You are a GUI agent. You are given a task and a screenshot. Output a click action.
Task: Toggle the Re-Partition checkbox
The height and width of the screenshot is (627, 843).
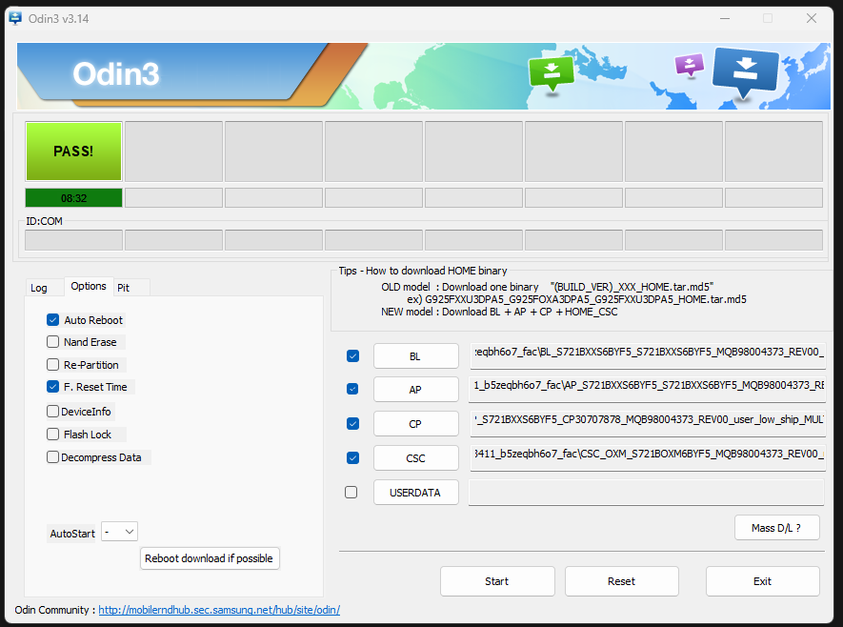pyautogui.click(x=53, y=365)
